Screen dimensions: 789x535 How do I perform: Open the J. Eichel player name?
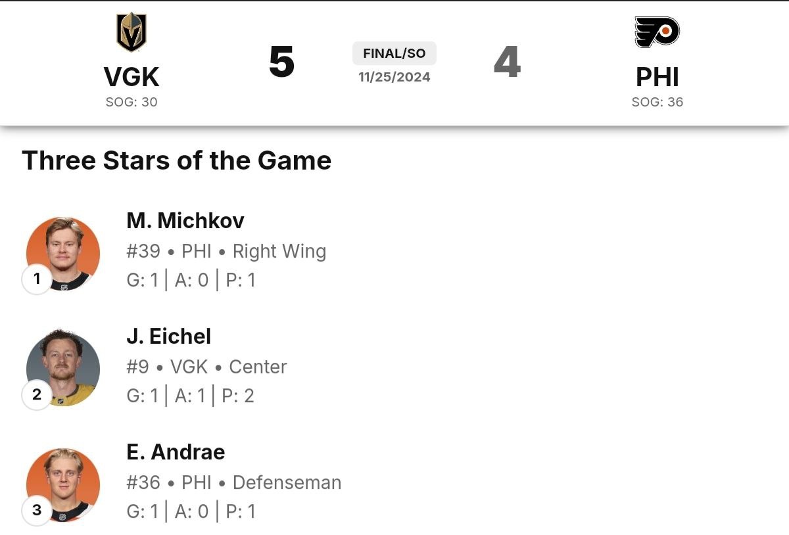[x=169, y=337]
